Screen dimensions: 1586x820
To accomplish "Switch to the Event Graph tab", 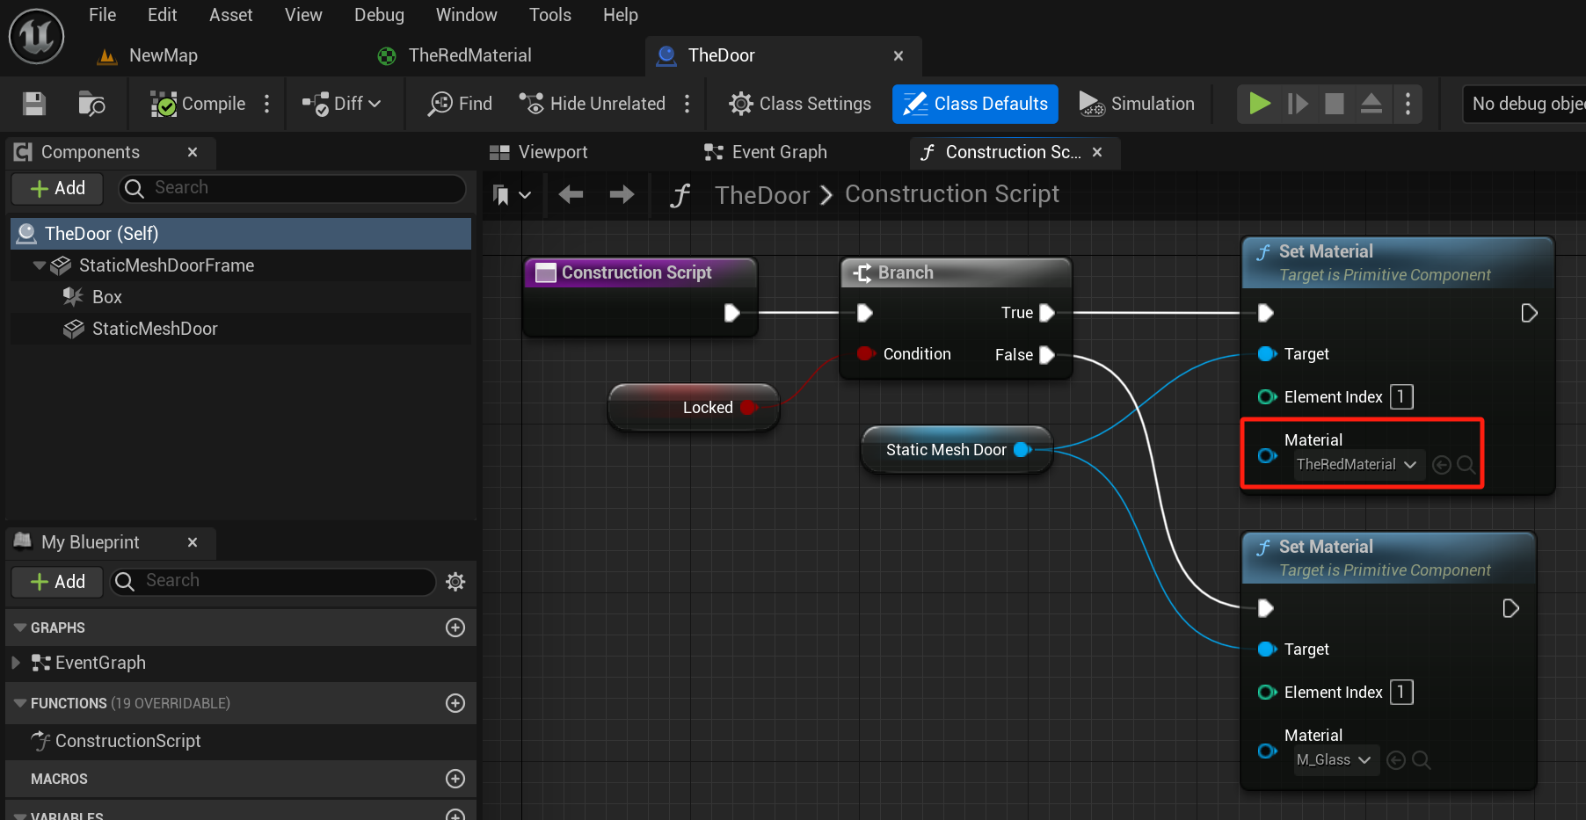I will click(x=766, y=152).
